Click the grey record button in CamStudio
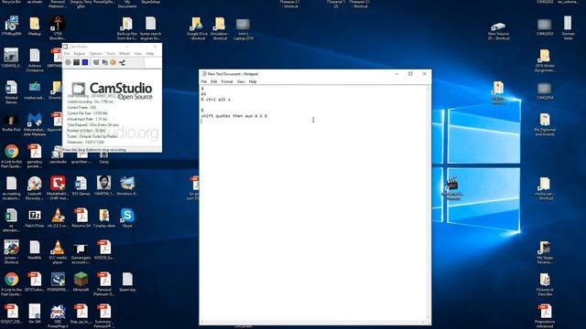 [x=68, y=62]
